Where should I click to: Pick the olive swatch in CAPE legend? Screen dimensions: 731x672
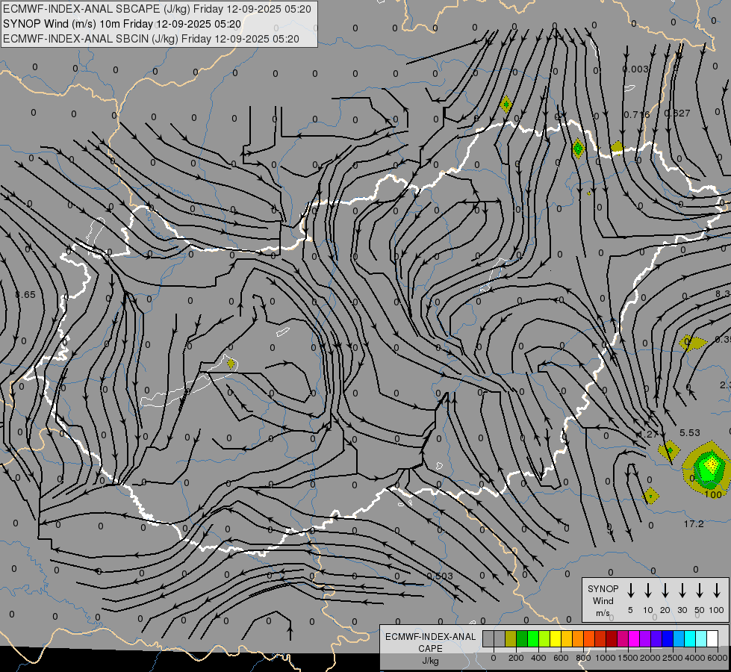pos(511,639)
